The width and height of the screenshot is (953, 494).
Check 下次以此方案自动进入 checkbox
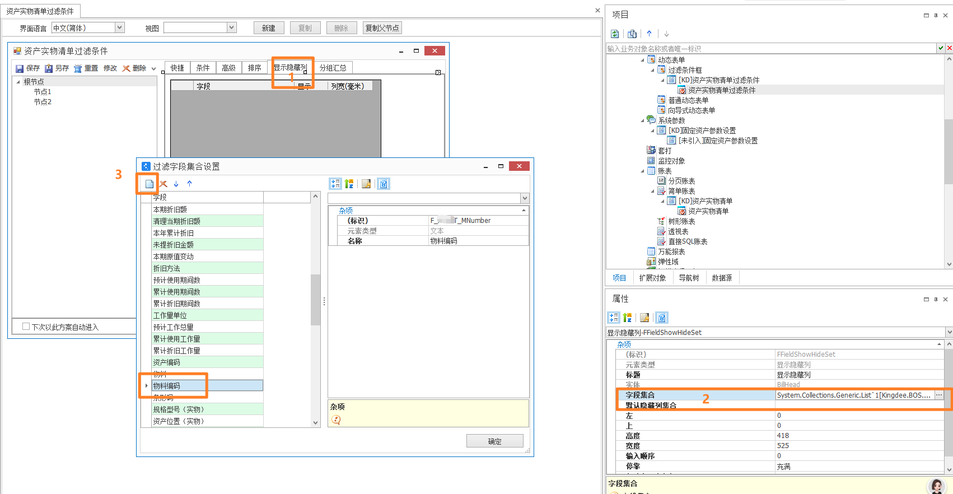tap(26, 327)
